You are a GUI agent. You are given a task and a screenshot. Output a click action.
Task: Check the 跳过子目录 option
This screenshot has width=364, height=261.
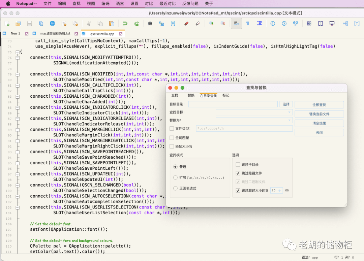pyautogui.click(x=238, y=164)
